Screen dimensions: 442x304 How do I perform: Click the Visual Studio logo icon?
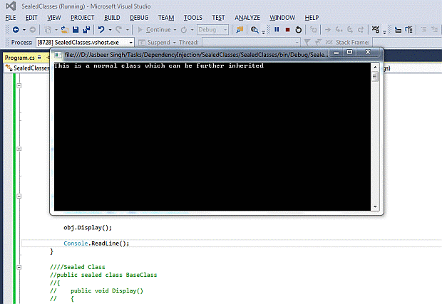pos(11,6)
